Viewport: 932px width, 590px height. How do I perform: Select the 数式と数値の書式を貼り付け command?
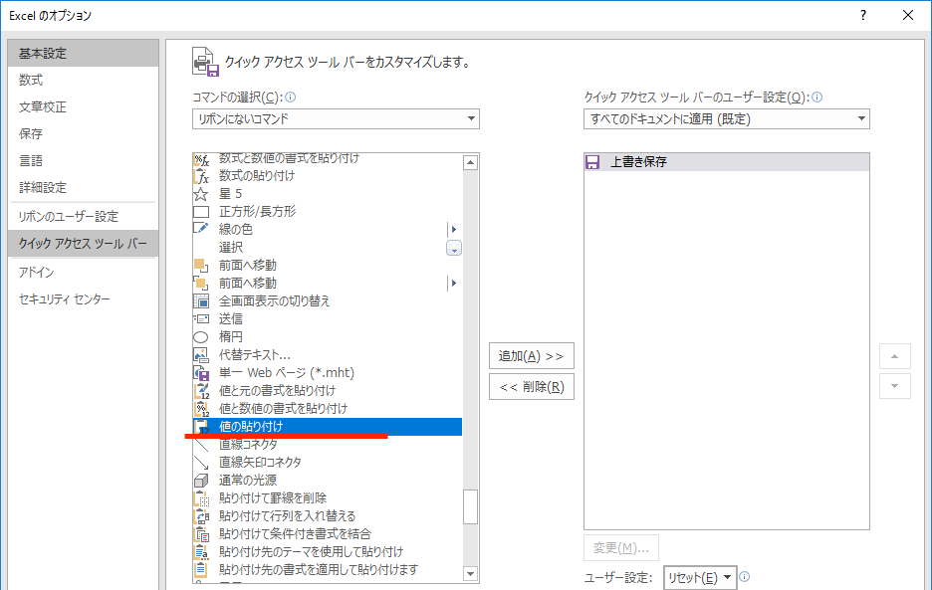click(x=328, y=158)
